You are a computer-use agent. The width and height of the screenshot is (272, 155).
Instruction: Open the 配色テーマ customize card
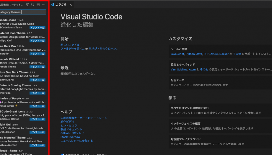click(x=220, y=83)
